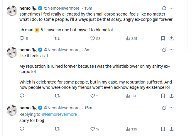The image size is (191, 136).
Task: Share the first tweet
Action: (x=172, y=38)
